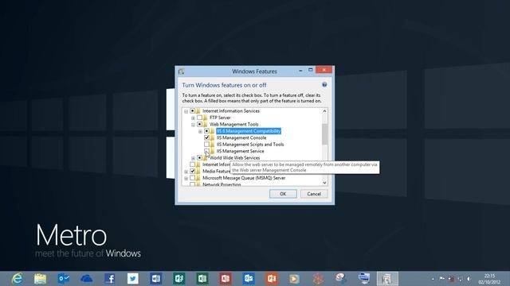Open the Outlook icon between Access and PowerPoint
This screenshot has width=510, height=286.
pos(249,279)
